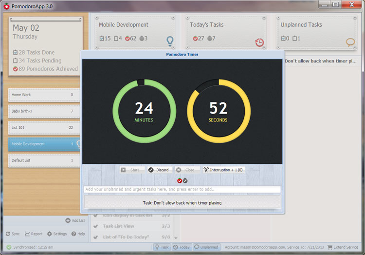This screenshot has height=255, width=365.
Task: Click the lightbulb icon on Mobile Development card
Action: [170, 41]
